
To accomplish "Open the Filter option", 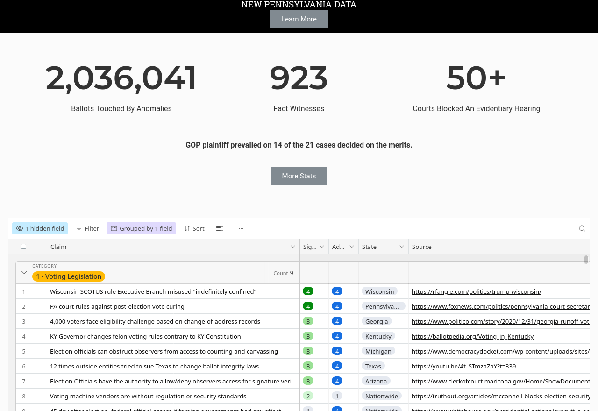I will tap(87, 228).
